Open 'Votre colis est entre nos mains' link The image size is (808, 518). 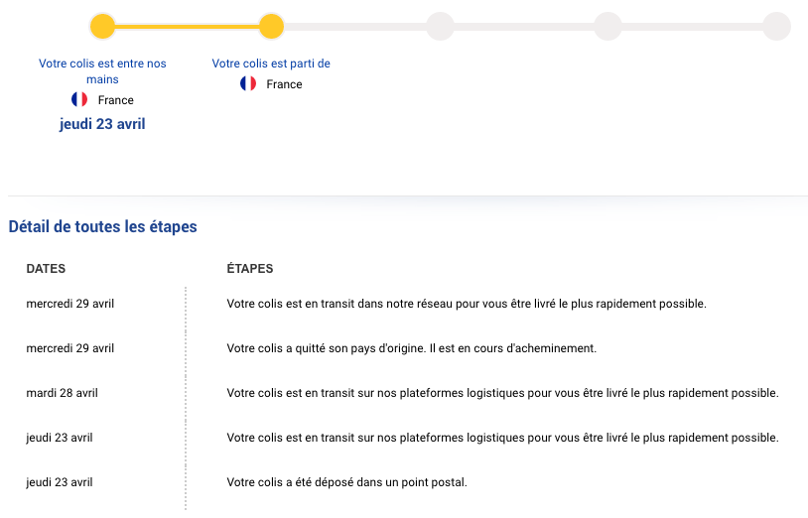(102, 71)
